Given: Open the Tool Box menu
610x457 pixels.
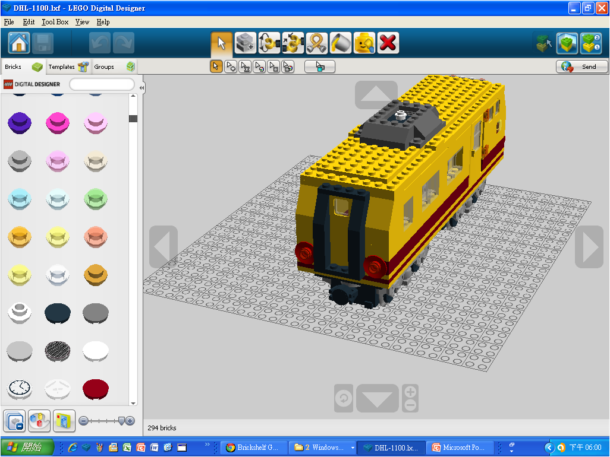Looking at the screenshot, I should click(x=55, y=22).
